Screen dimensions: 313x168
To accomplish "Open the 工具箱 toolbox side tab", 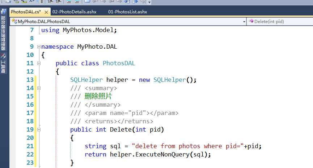I will click(3, 63).
